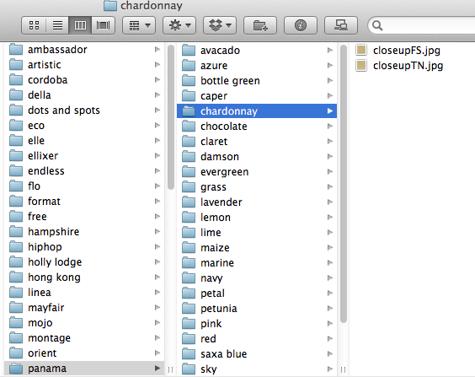Select the lemon folder
The height and width of the screenshot is (377, 475).
(257, 217)
